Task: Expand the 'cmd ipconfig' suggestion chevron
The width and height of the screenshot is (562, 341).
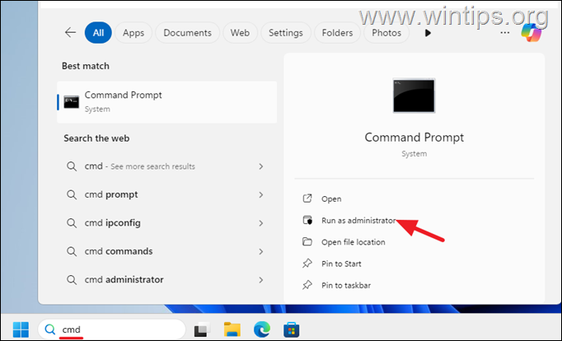Action: tap(260, 222)
